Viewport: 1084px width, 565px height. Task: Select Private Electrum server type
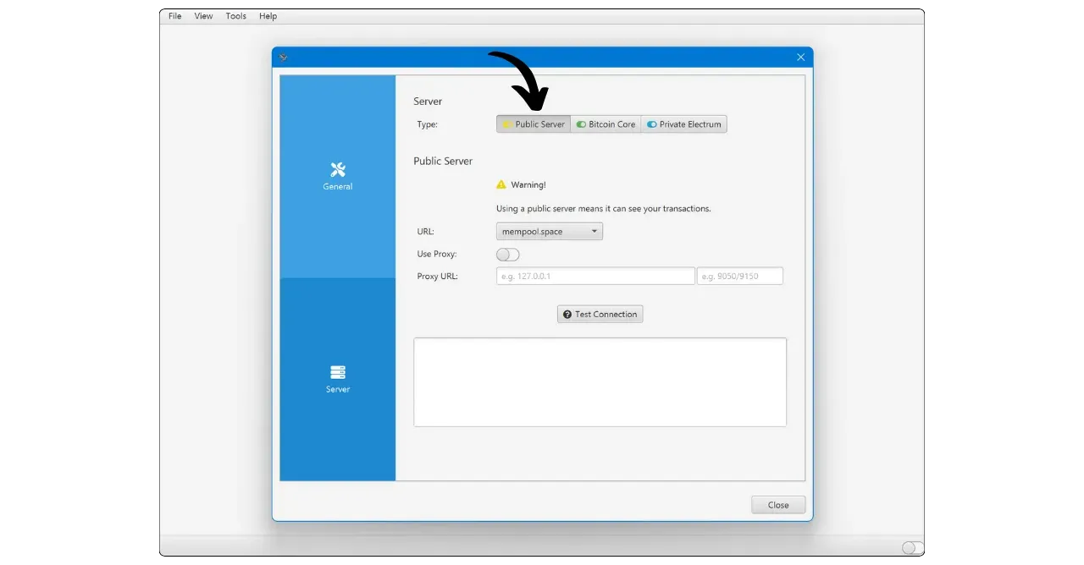click(683, 124)
